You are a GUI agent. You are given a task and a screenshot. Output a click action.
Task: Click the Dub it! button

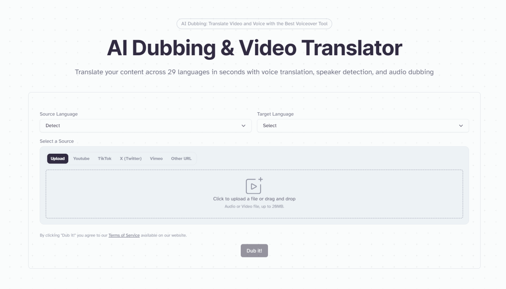tap(255, 251)
